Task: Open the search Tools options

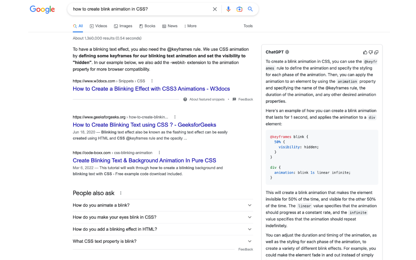Action: coord(248,26)
